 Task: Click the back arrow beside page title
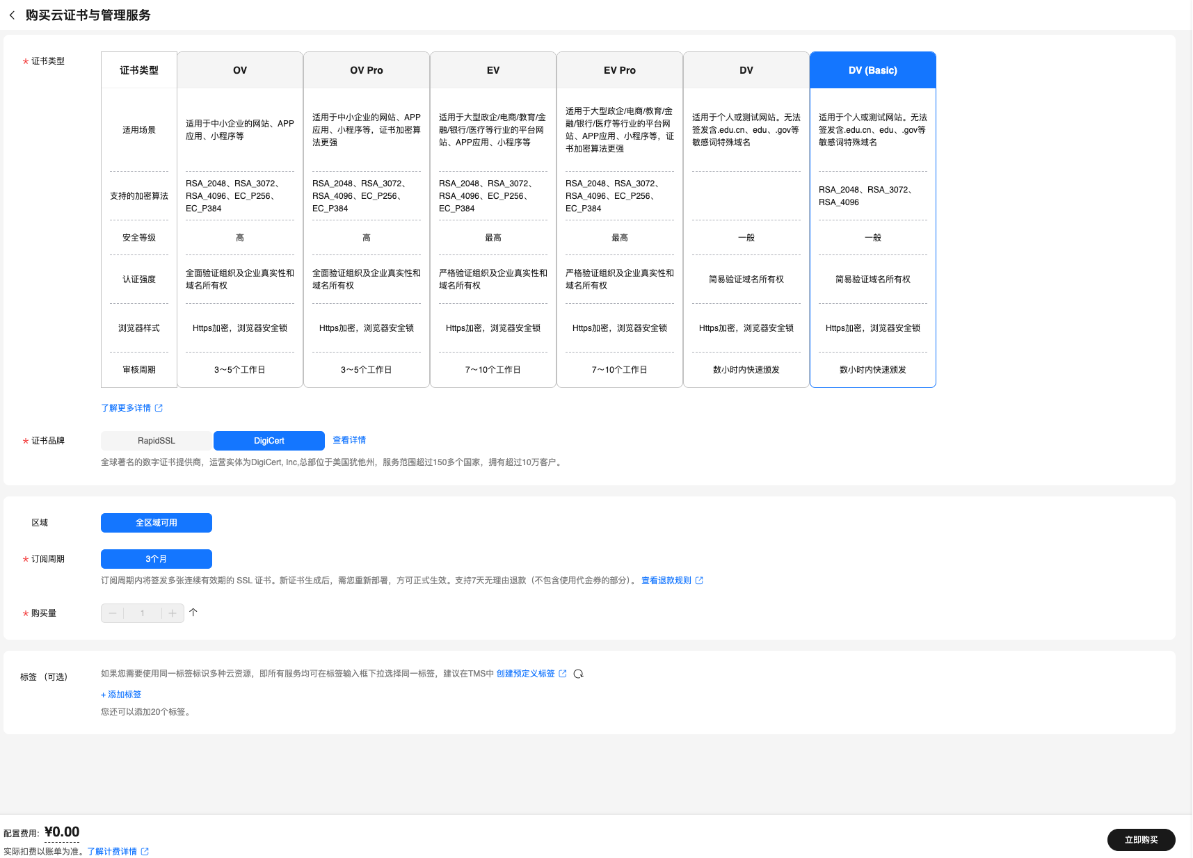pos(12,15)
